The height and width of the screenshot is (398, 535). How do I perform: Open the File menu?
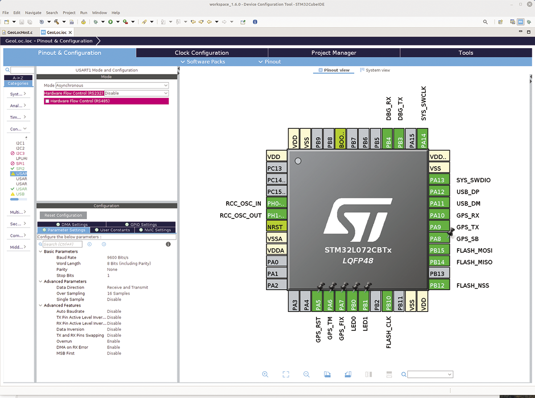5,12
